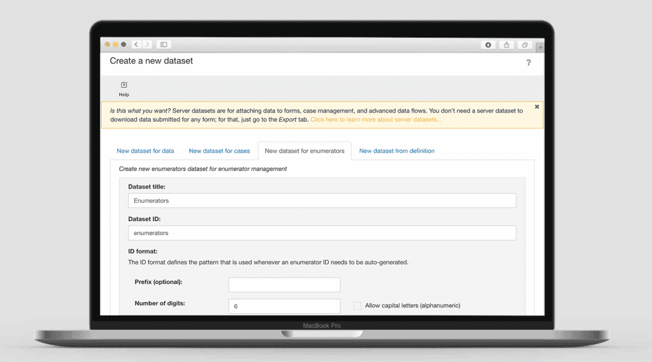Click the 'Create a new dataset' heading
The image size is (652, 362).
(152, 61)
